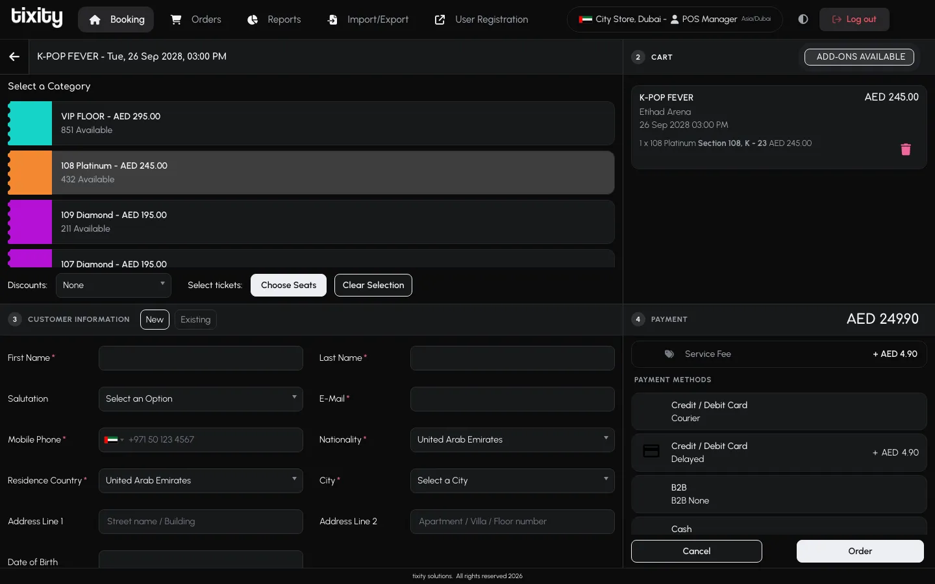Click the First Name input field
The image size is (935, 584).
coord(201,358)
